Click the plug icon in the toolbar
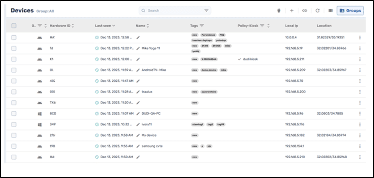 click(x=279, y=11)
